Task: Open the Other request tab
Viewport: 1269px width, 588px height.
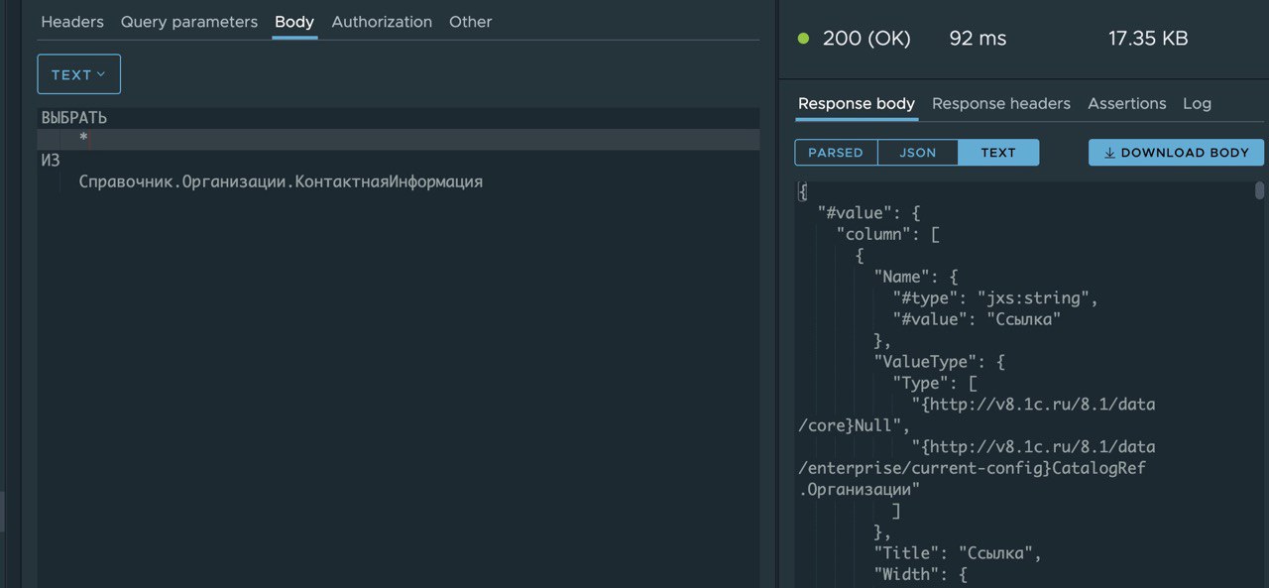Action: 470,22
